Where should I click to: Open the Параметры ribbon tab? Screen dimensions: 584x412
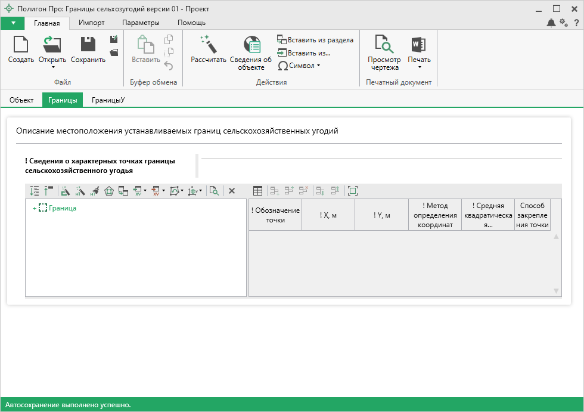[x=141, y=23]
